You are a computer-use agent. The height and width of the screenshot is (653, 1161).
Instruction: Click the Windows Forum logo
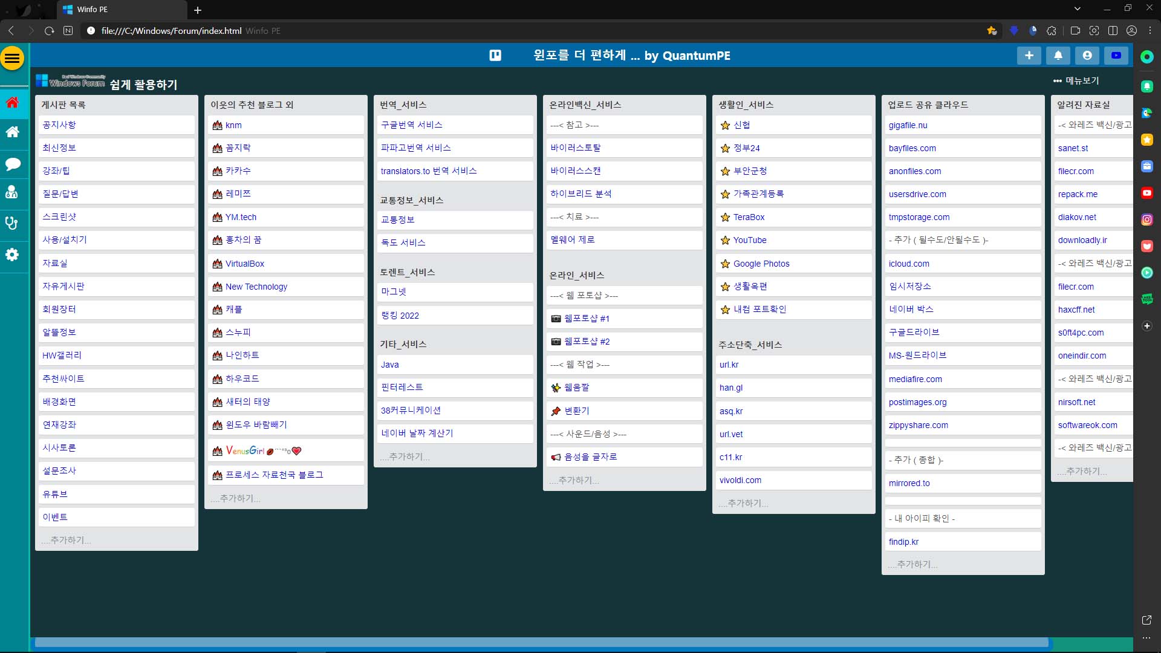(71, 81)
